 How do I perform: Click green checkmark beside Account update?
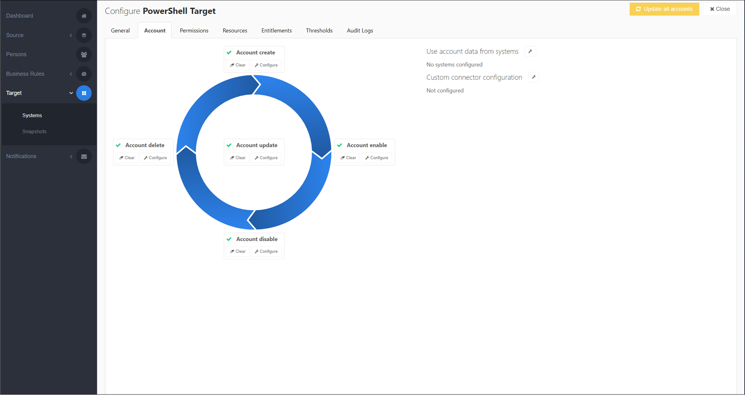229,145
